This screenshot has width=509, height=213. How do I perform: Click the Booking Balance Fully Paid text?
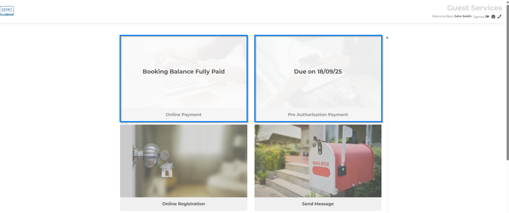[x=184, y=71]
